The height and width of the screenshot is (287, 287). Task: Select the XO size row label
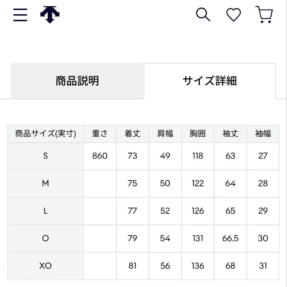[x=45, y=266]
